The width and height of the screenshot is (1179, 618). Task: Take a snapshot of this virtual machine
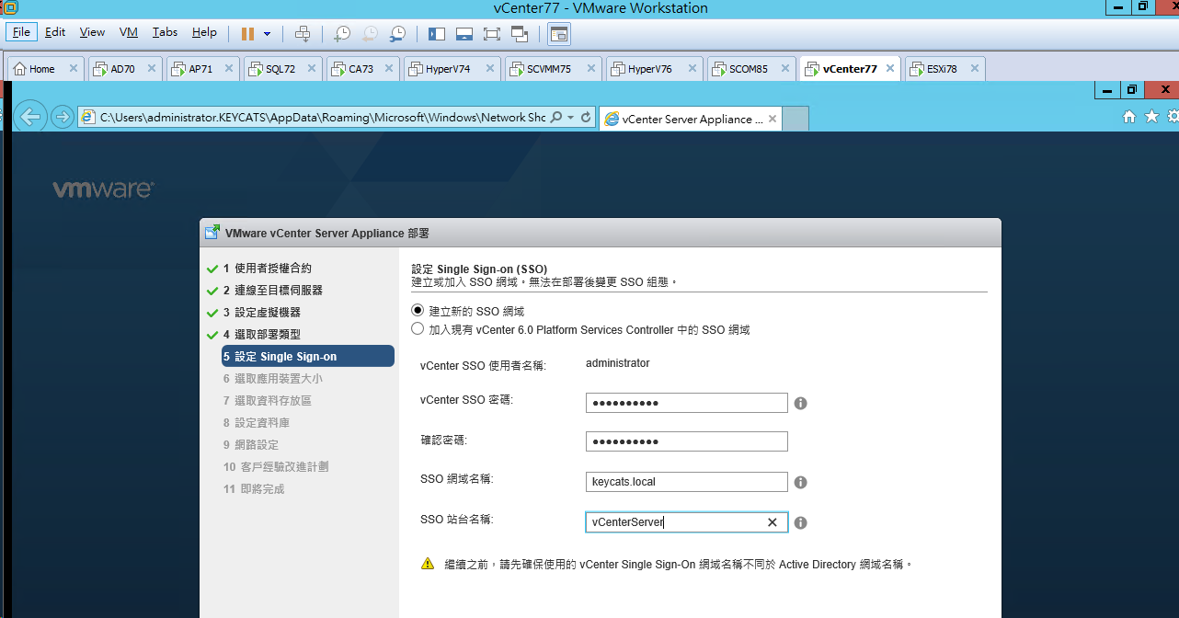[341, 34]
